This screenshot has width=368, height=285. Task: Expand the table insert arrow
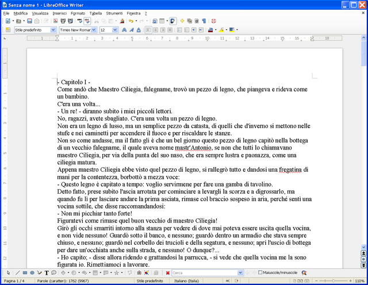167,21
